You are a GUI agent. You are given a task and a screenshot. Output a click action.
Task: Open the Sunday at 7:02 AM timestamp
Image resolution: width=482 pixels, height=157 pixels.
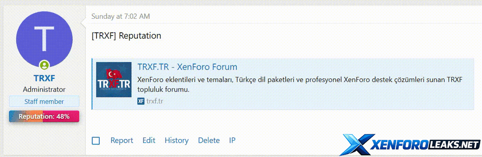[x=121, y=16]
